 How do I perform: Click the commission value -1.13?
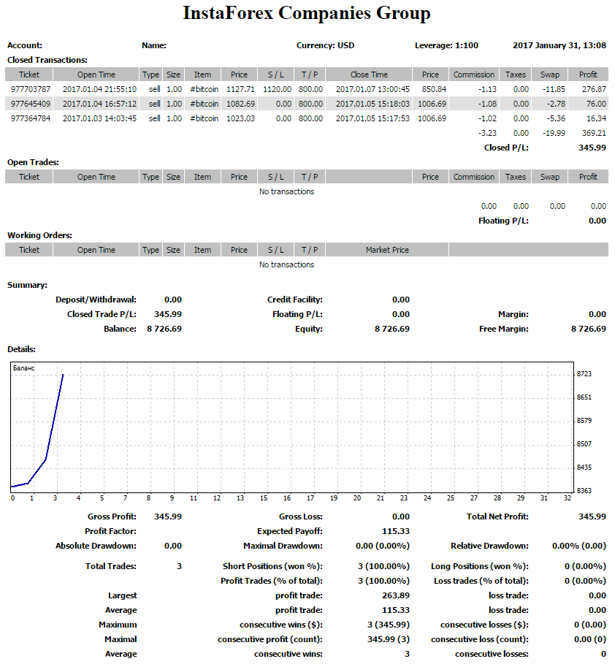tap(487, 89)
